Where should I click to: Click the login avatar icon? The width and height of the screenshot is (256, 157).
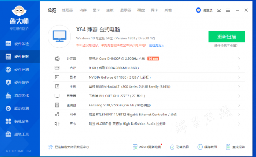pos(198,10)
